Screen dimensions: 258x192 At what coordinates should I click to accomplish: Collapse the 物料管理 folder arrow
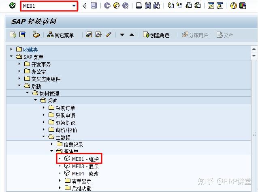[27, 93]
